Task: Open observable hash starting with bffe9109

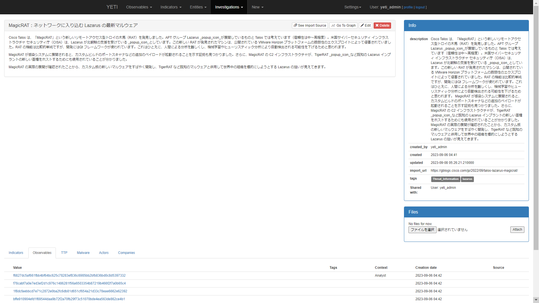Action: pyautogui.click(x=69, y=299)
